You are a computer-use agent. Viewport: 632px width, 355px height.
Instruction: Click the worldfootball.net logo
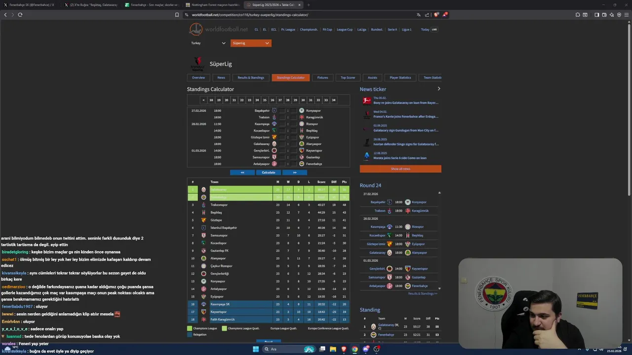point(219,30)
